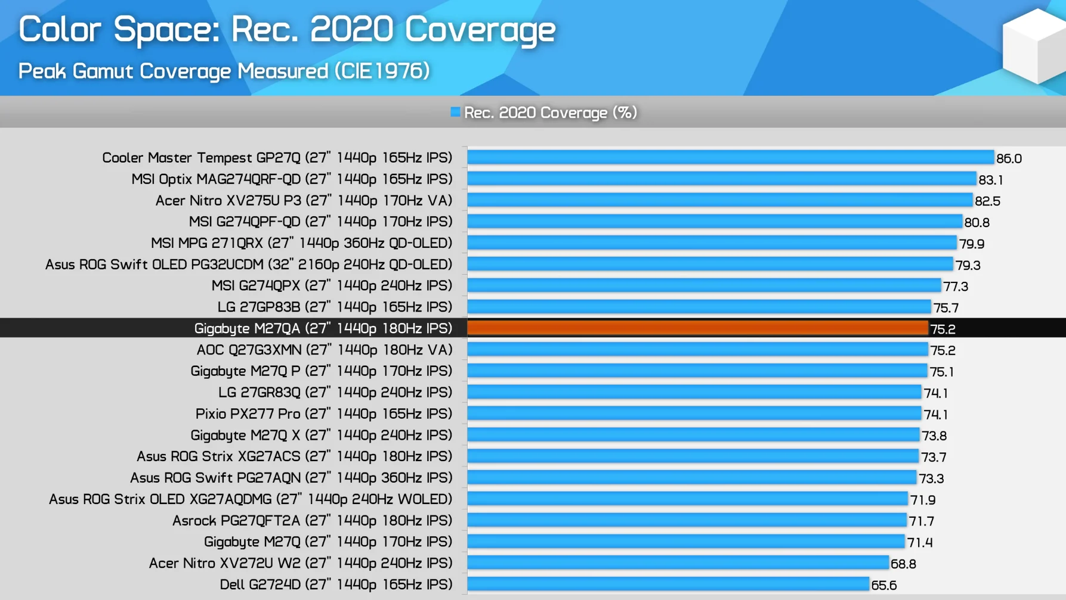Click the 75.2 value in the Gigabyte M27QA row
Screen dimensions: 1066x600
(943, 329)
